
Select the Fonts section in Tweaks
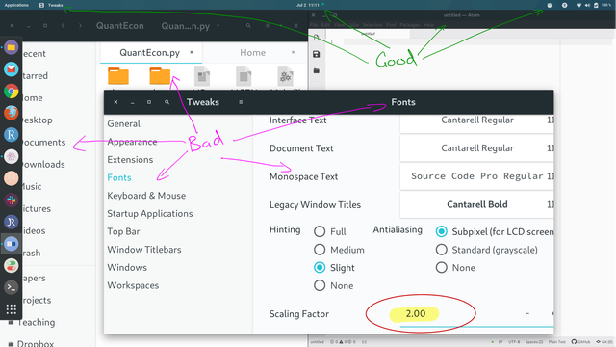(119, 177)
